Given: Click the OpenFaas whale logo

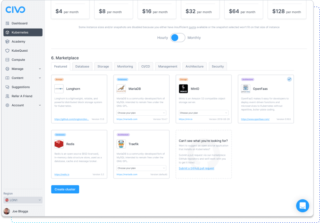Looking at the screenshot, I should tap(246, 89).
